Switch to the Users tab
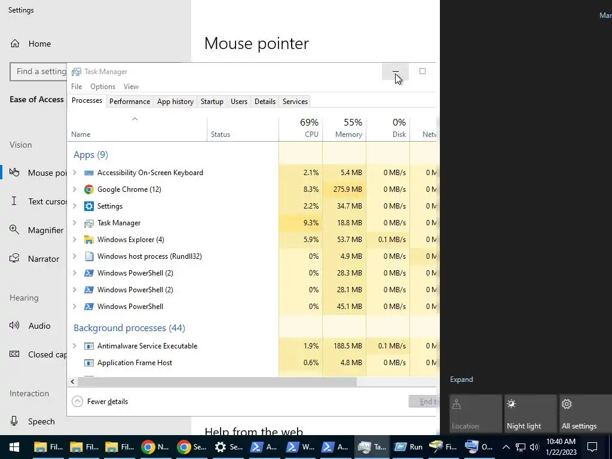The width and height of the screenshot is (612, 459). pos(239,102)
